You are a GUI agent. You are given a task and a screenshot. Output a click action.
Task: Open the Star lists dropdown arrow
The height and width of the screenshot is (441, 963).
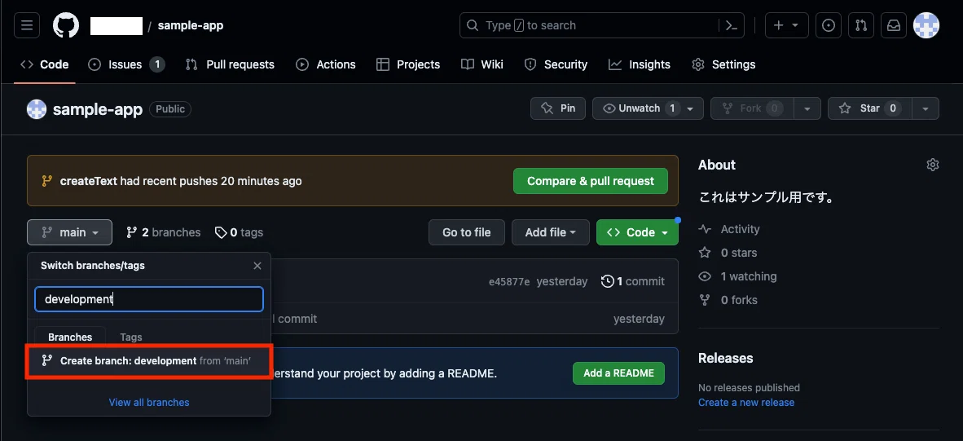click(x=926, y=108)
